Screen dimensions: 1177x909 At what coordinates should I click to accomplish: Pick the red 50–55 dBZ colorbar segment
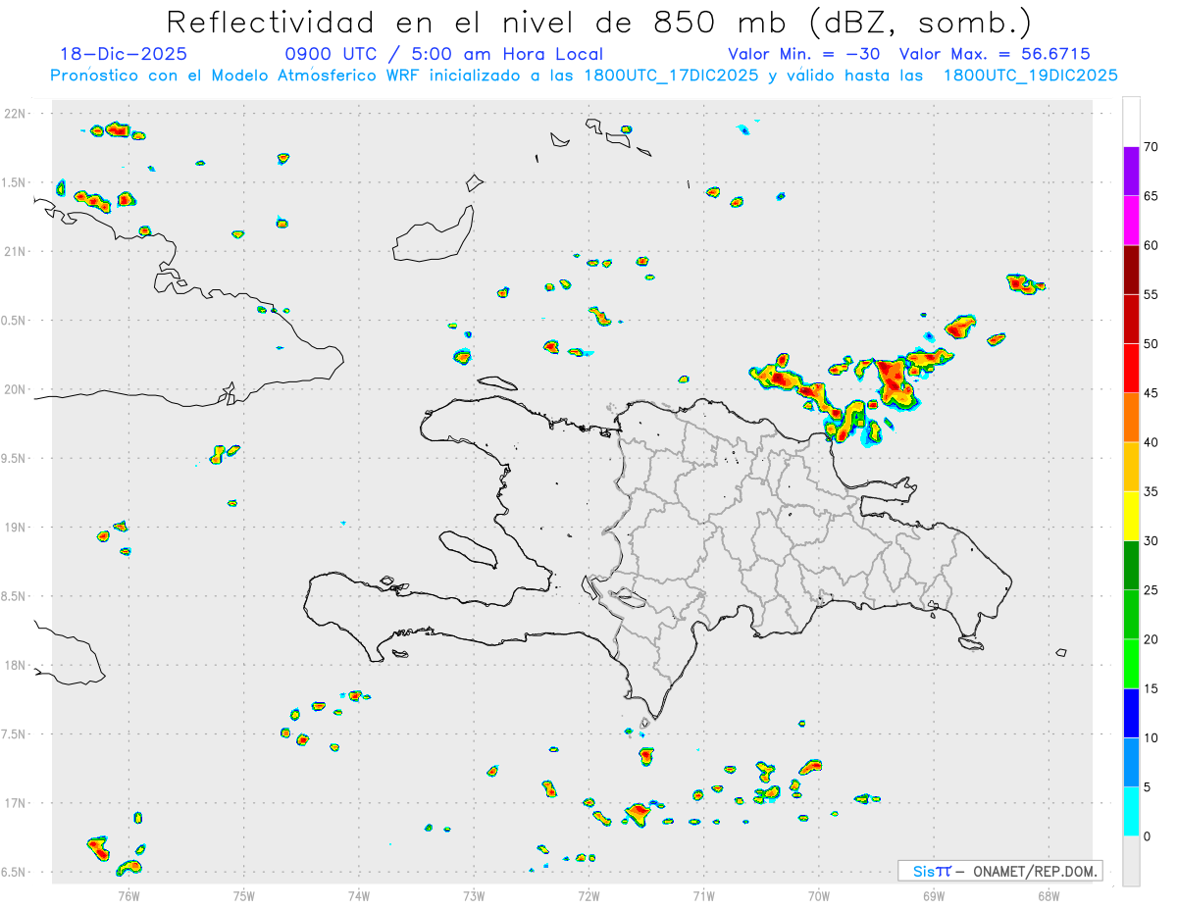pyautogui.click(x=1131, y=319)
